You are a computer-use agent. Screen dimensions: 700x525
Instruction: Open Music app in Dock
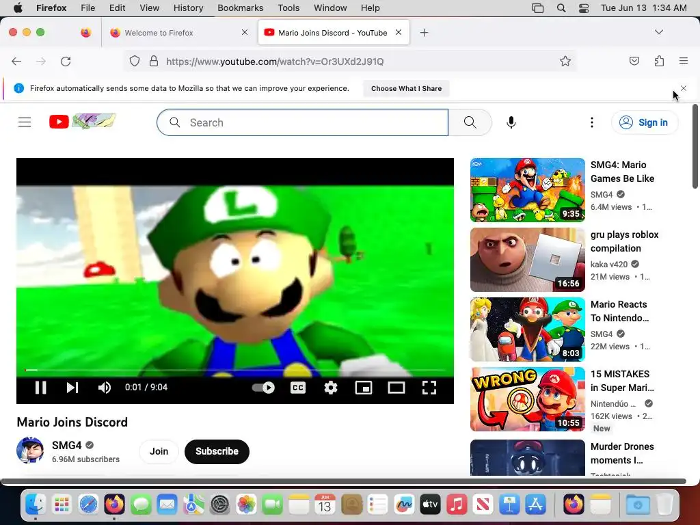[456, 505]
